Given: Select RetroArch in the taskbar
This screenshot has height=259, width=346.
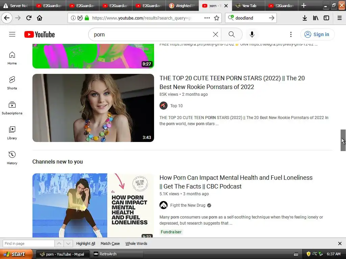Looking at the screenshot, I should click(x=117, y=254).
